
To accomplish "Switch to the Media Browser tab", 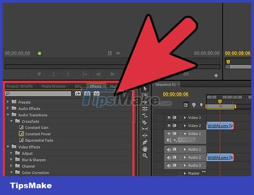I will click(54, 86).
